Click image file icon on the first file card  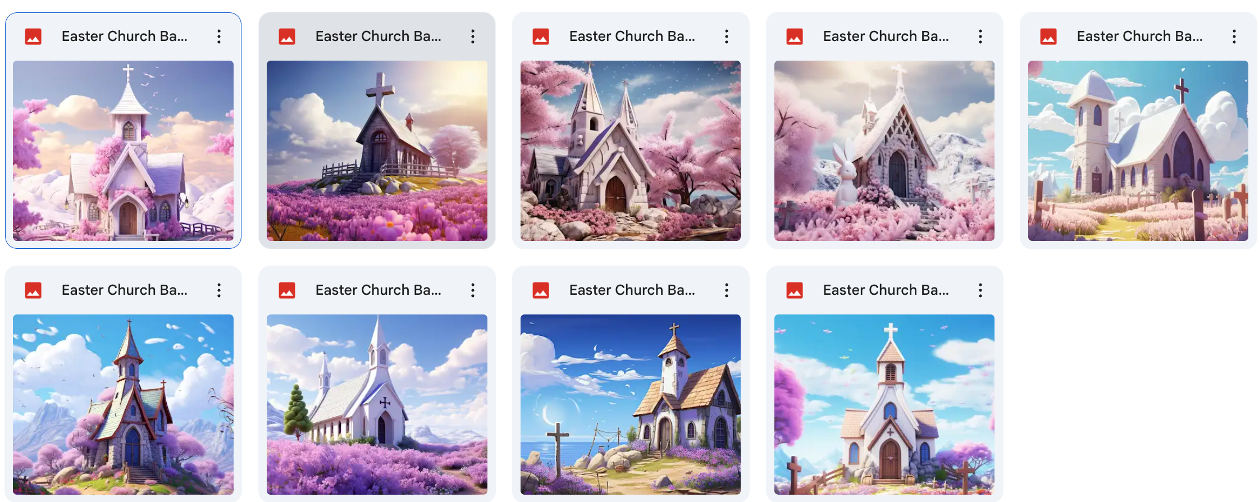click(33, 36)
